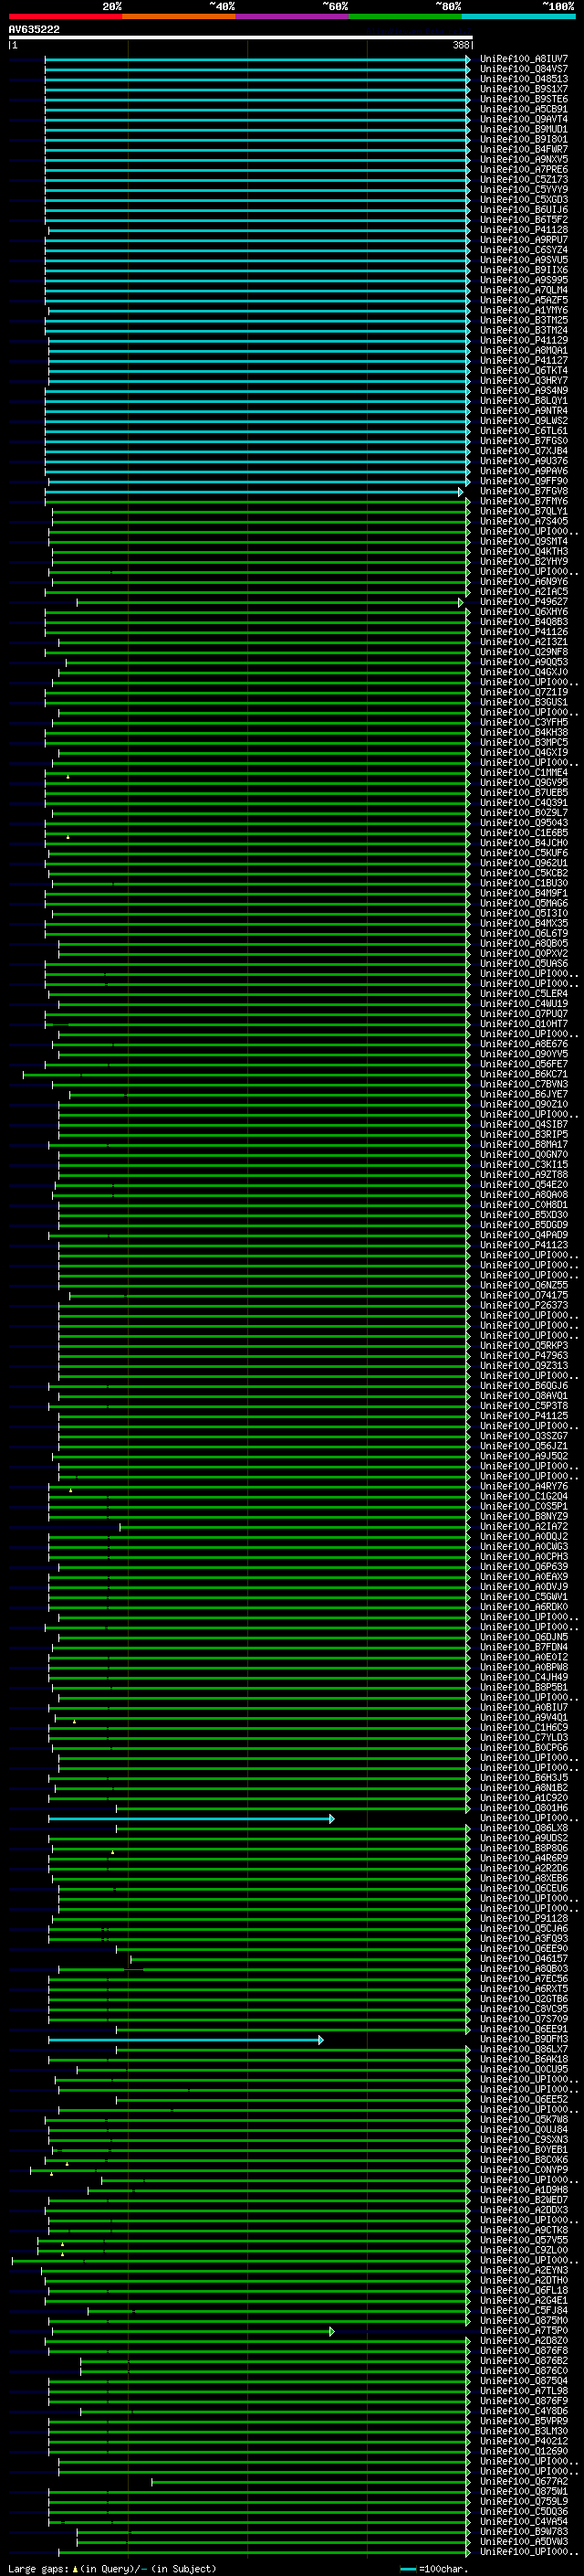Open hit UniRef100_A1D9H8
The image size is (584, 2576).
click(523, 2189)
